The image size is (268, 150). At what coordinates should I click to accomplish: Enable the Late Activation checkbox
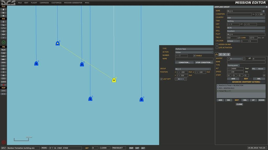[x=217, y=48]
